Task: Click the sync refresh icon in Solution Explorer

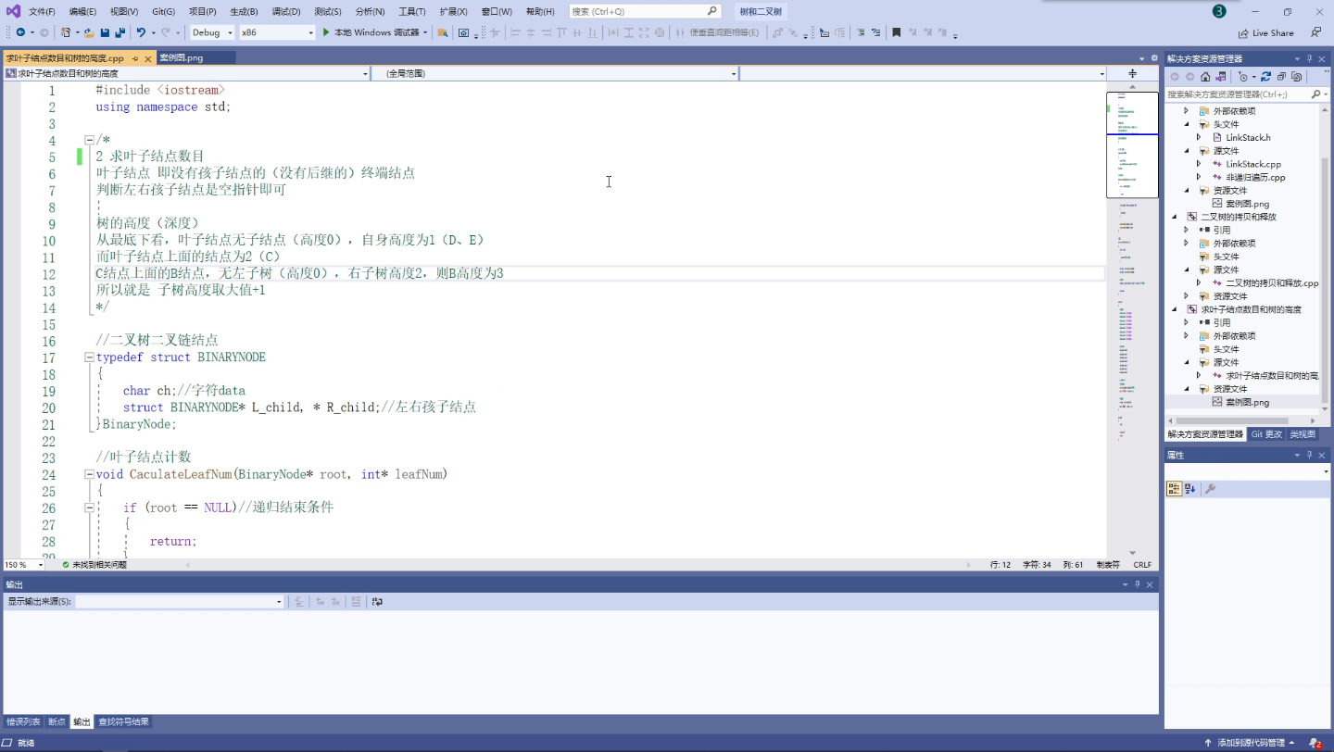Action: pos(1265,77)
